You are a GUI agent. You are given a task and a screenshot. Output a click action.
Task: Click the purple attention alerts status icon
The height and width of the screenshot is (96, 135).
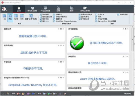pyautogui.click(x=28, y=93)
